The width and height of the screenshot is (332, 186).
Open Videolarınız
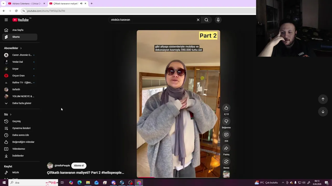click(20, 149)
